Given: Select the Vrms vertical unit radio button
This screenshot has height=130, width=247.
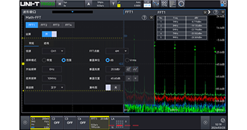Looking at the screenshot, I should [x=127, y=60].
